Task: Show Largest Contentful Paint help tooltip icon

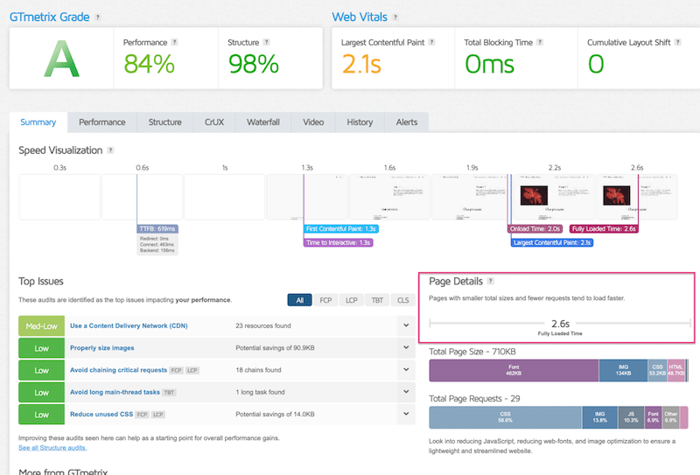Action: click(x=431, y=42)
